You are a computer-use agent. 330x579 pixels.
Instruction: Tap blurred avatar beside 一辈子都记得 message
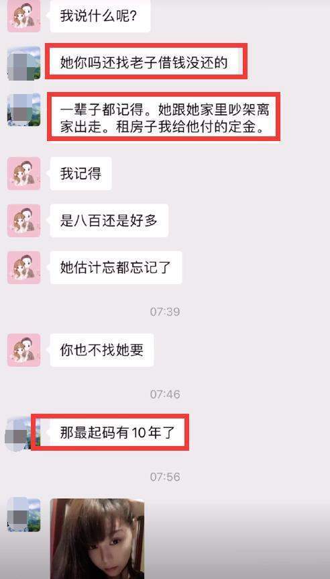23,110
